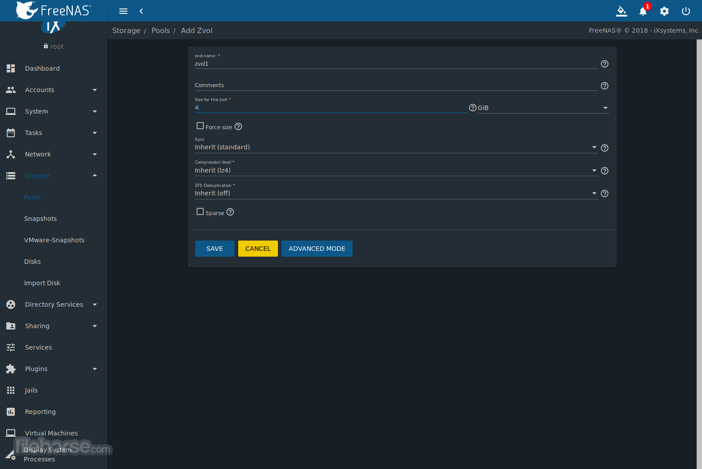702x469 pixels.
Task: Click the Storage stack icon
Action: click(11, 176)
